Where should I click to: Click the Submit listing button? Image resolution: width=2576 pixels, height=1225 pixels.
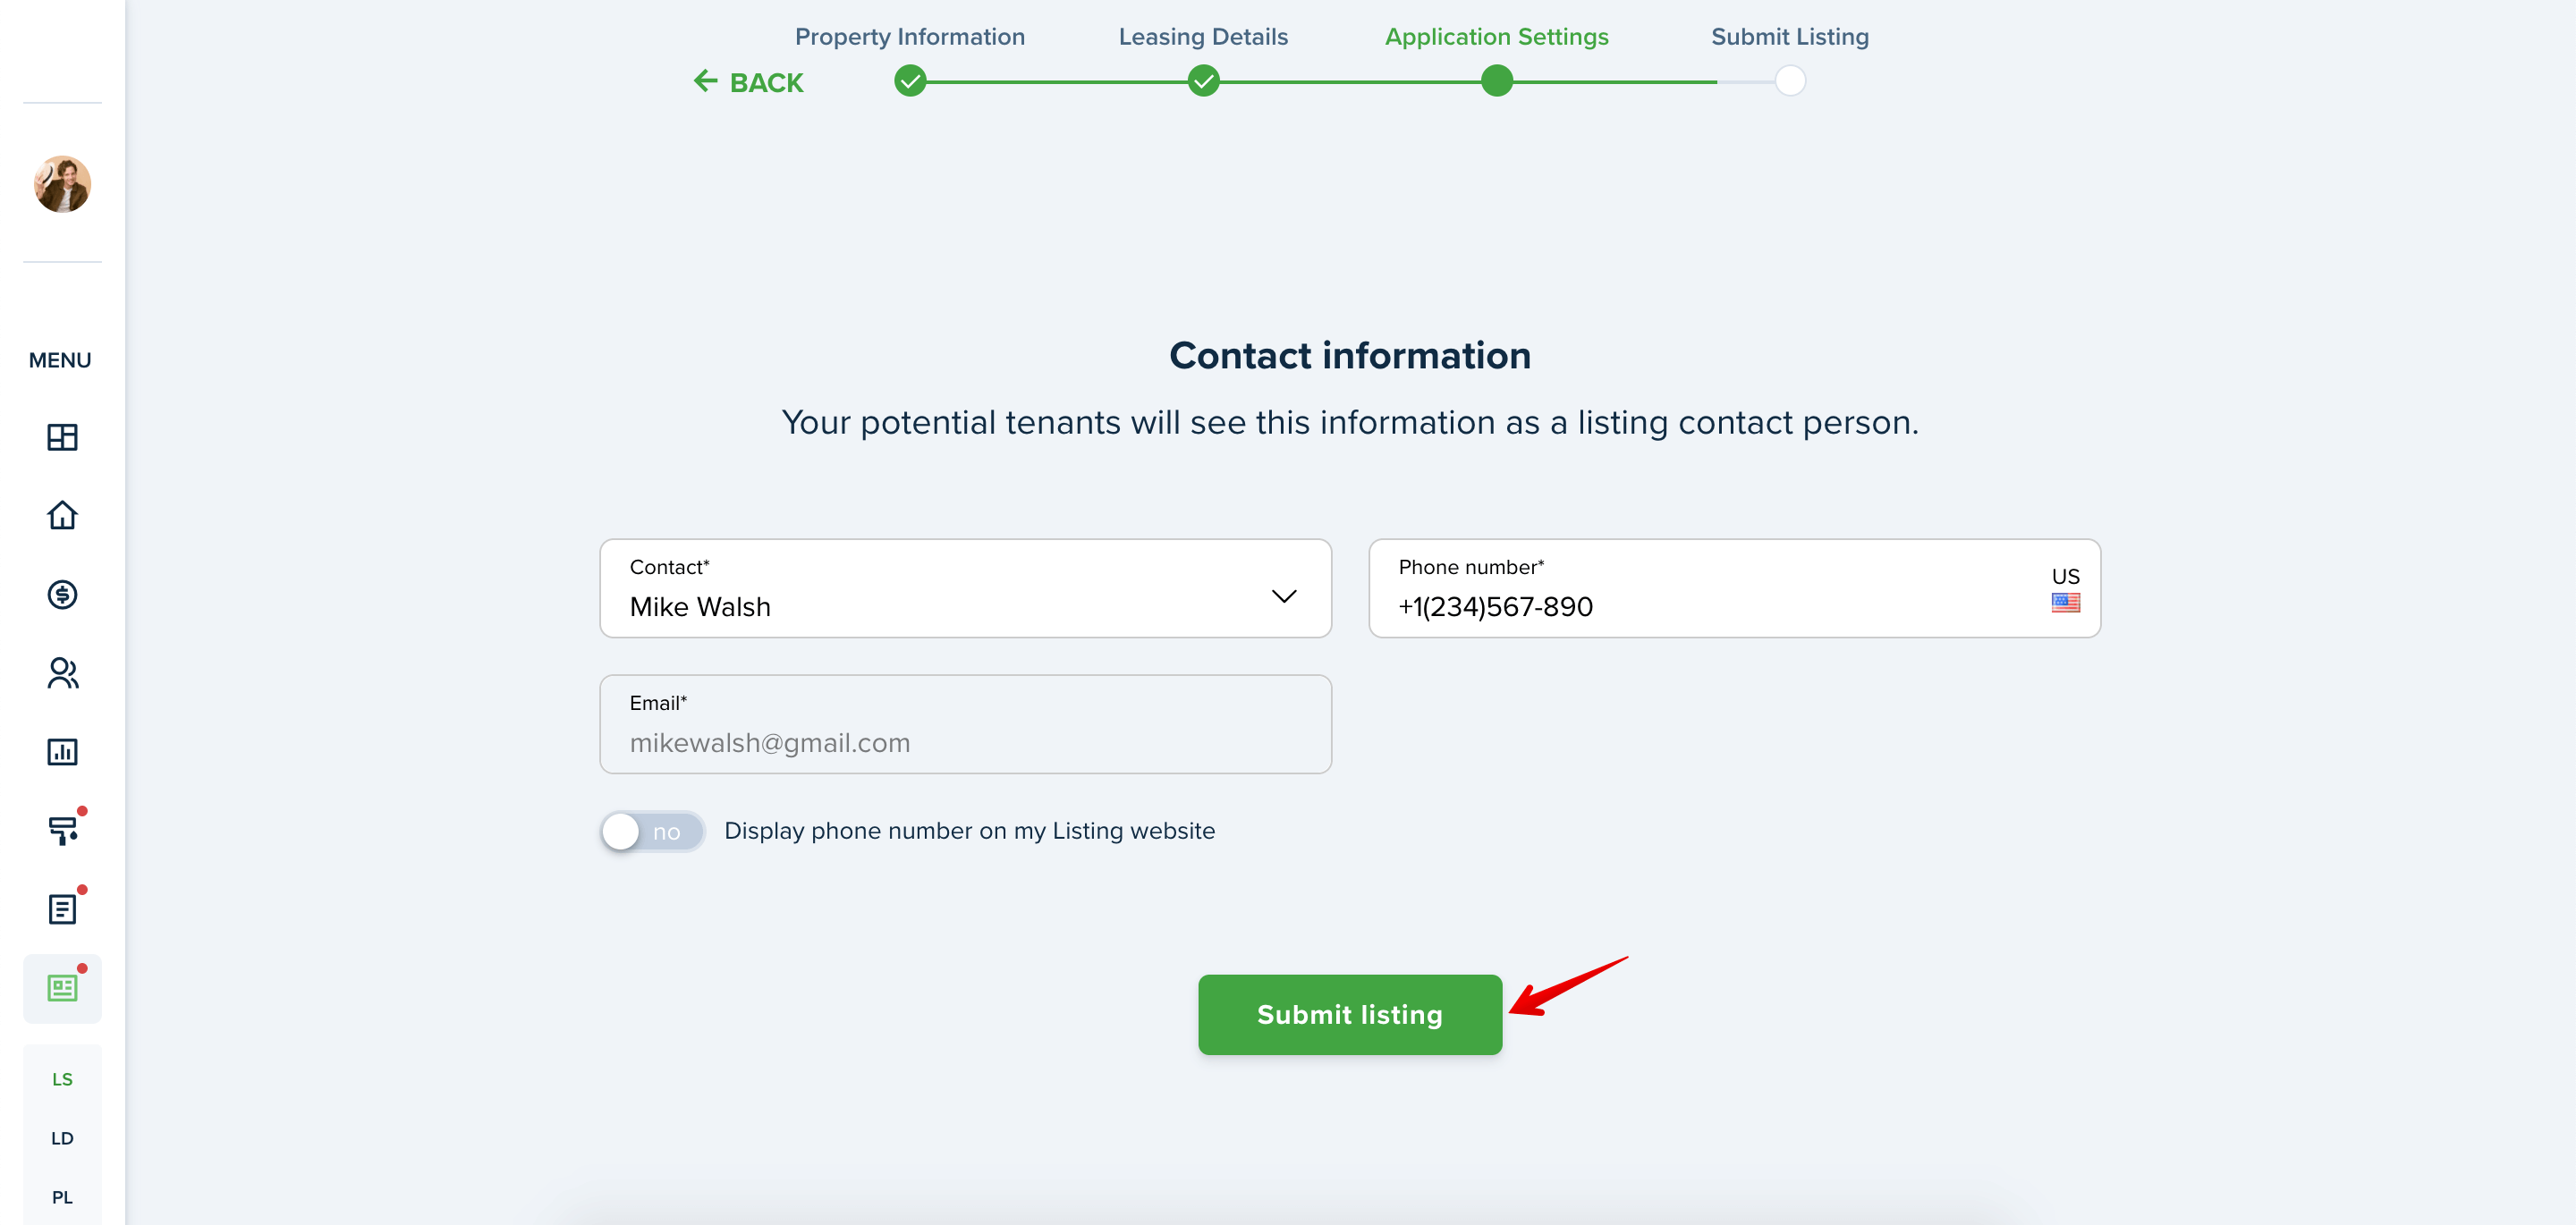pos(1350,1014)
